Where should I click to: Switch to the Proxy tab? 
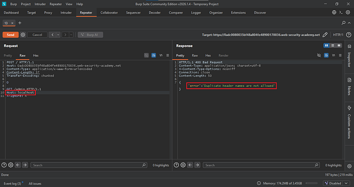pos(48,13)
